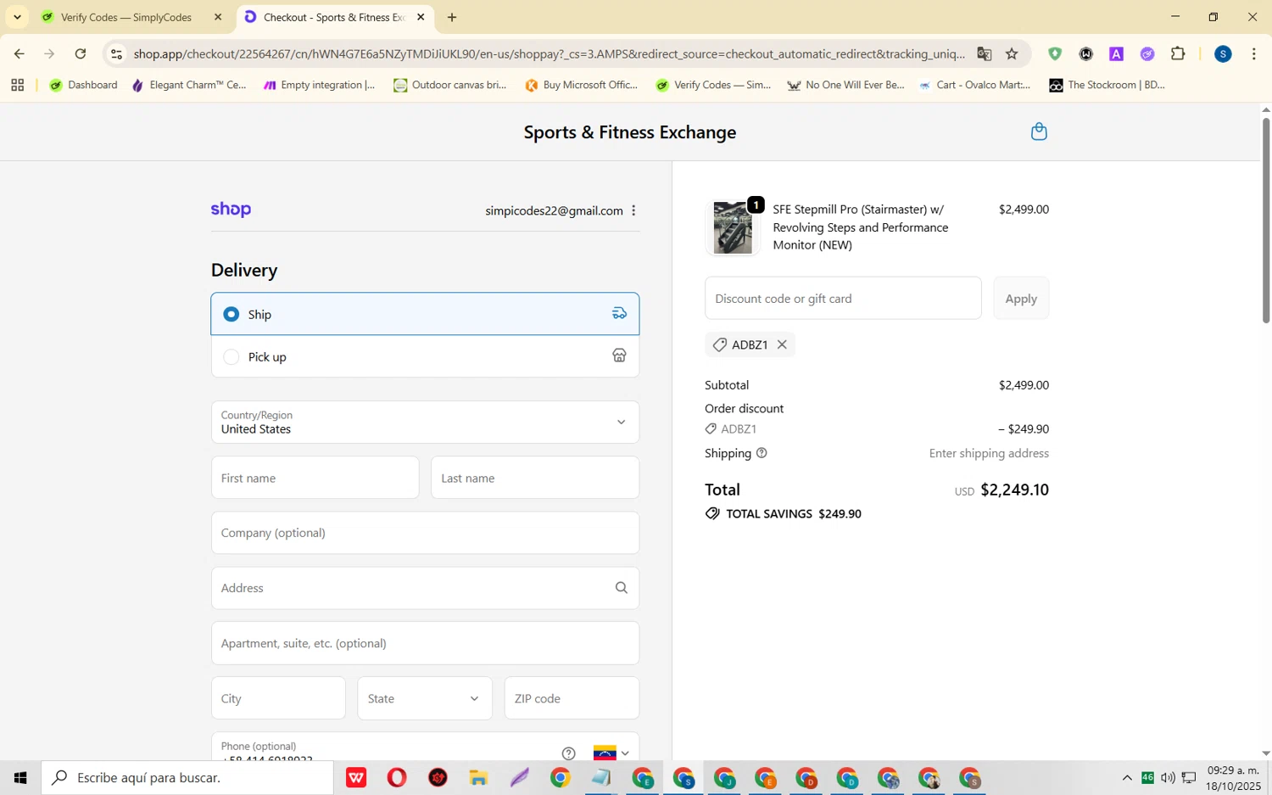Select the Pick up delivery option
Screen dimensions: 1272x795
[425, 356]
